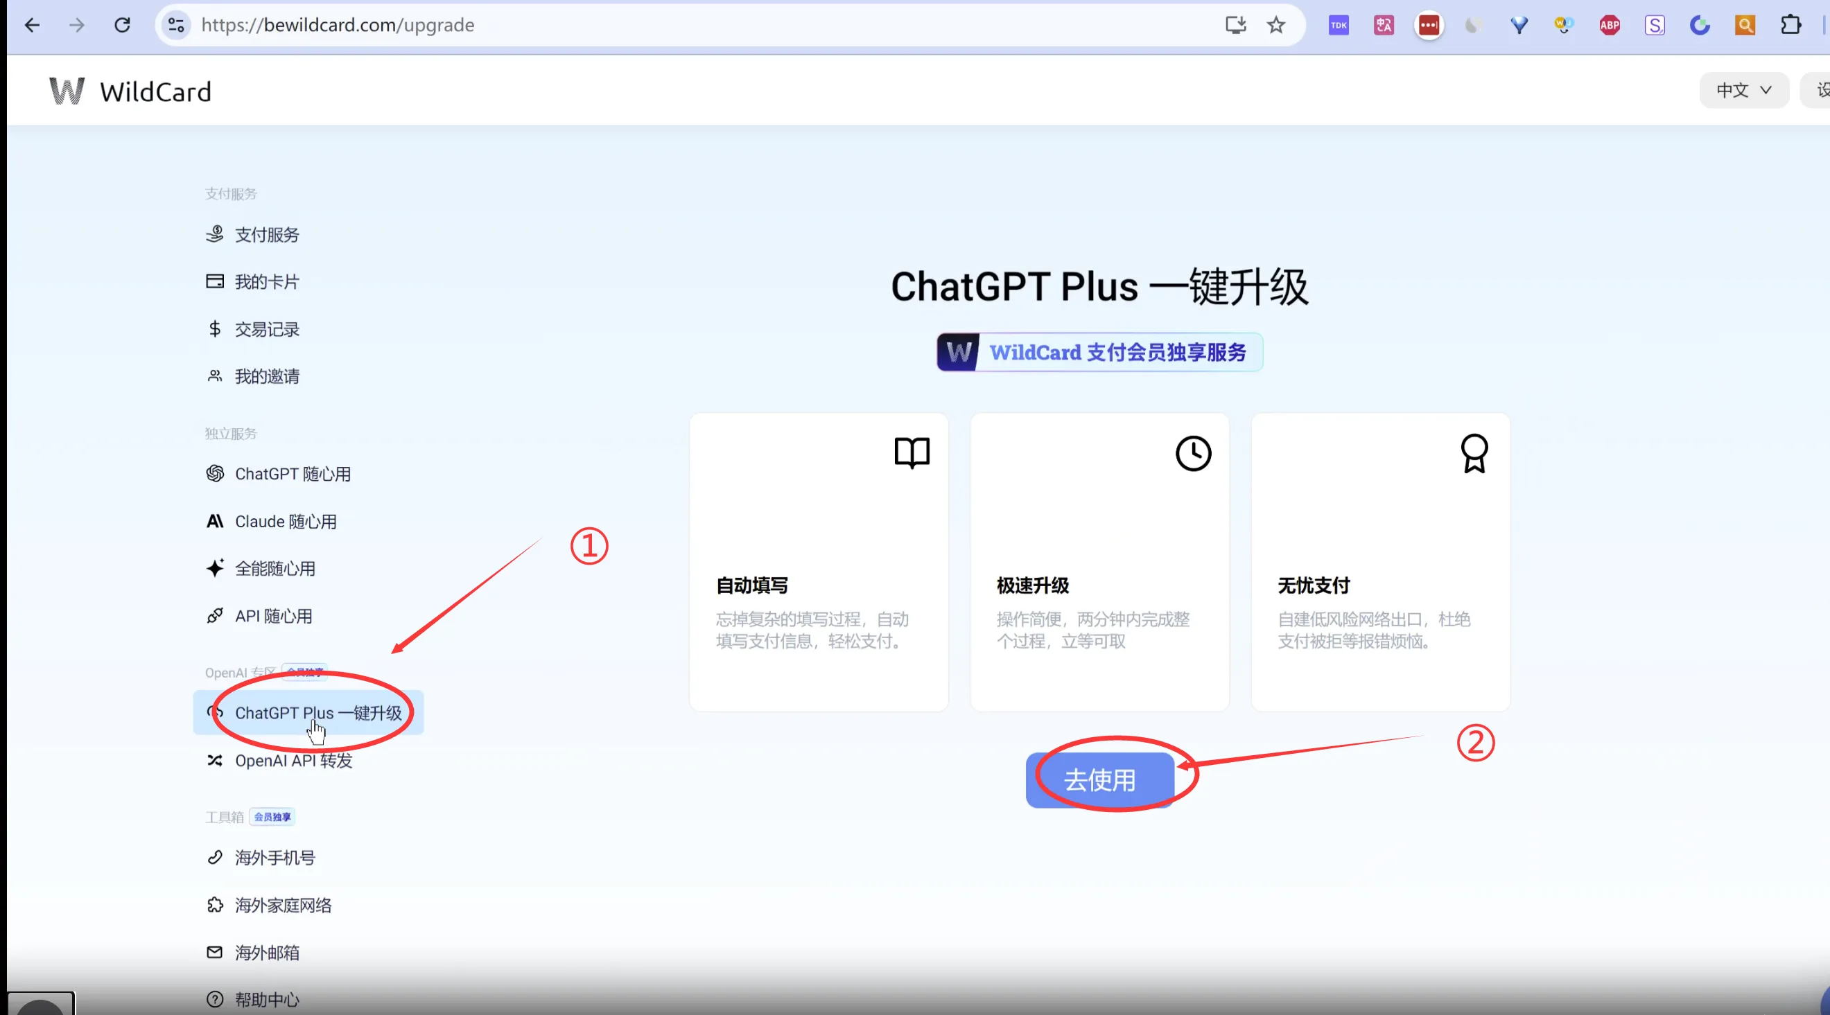The image size is (1830, 1015).
Task: Expand the 中文 language dropdown
Action: [x=1743, y=90]
